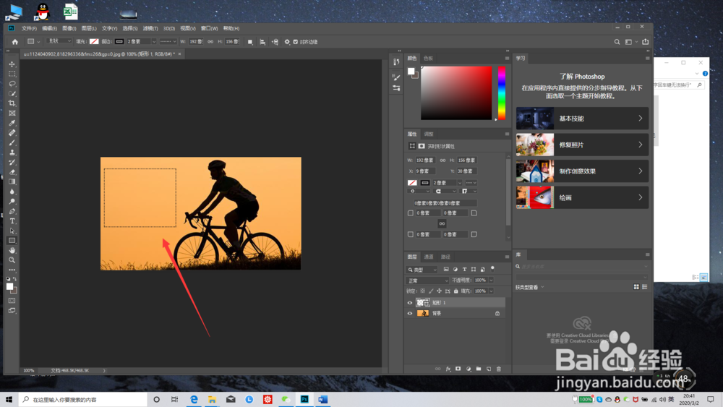Click the fill swatch in options bar
Viewport: 723px width, 407px height.
click(x=94, y=41)
